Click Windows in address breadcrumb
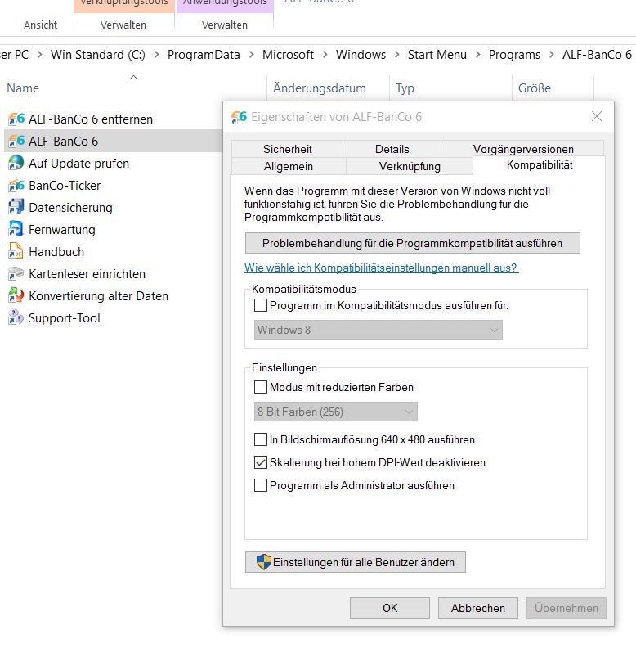636x657 pixels. (361, 55)
